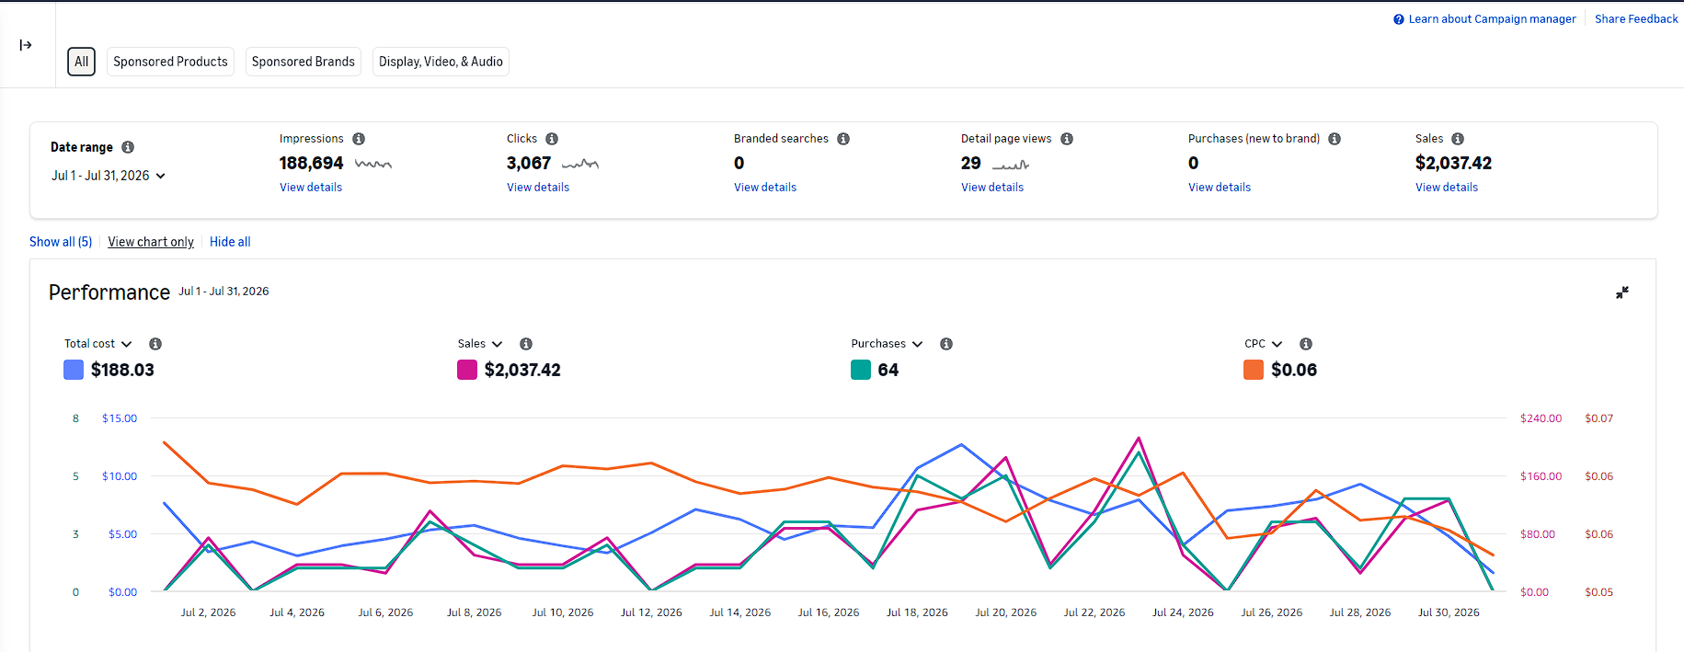Click the Clicks sparkline trend graphic
This screenshot has width=1684, height=652.
coord(580,164)
